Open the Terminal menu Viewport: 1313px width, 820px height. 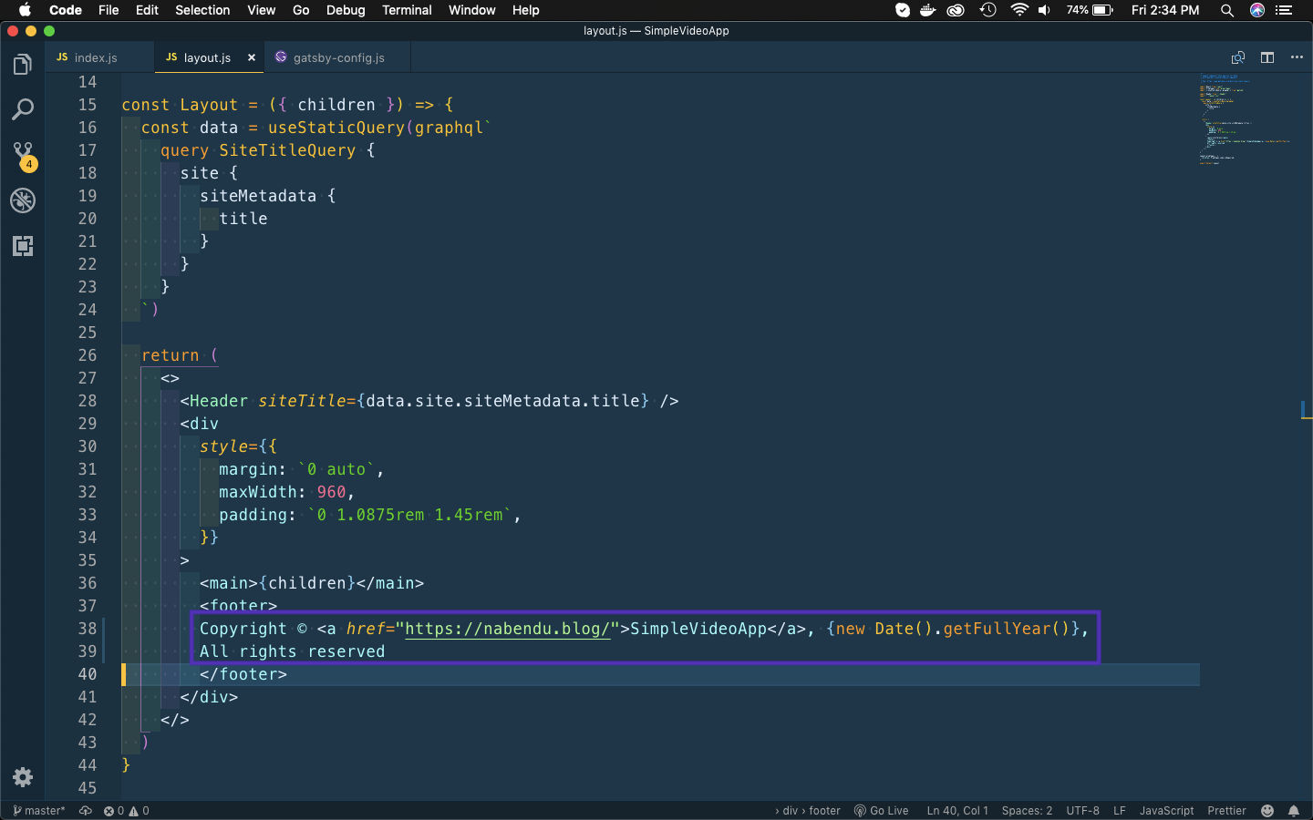click(407, 10)
